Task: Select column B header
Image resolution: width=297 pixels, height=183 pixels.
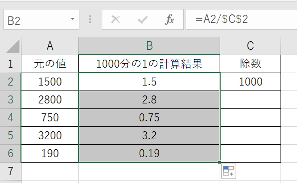Action: click(x=149, y=46)
